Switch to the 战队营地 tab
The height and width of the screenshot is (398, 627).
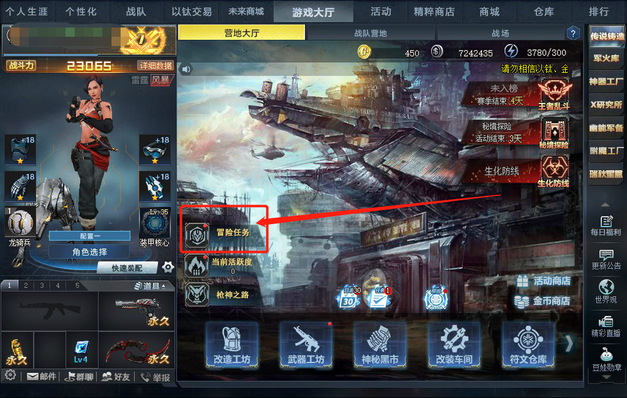click(x=370, y=33)
